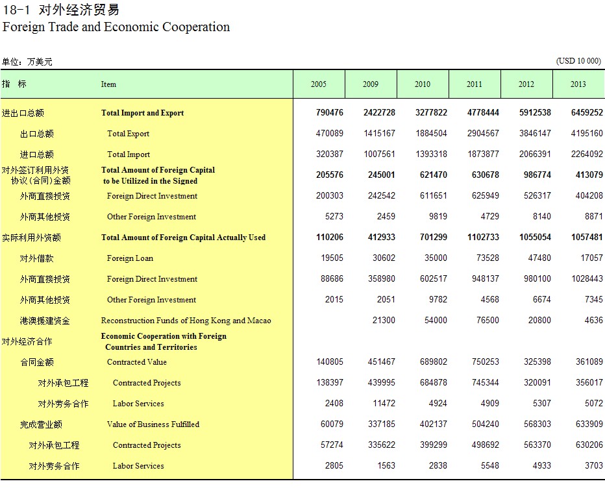This screenshot has height=490, width=605.
Task: Select the cell value 11472
Action: point(384,403)
